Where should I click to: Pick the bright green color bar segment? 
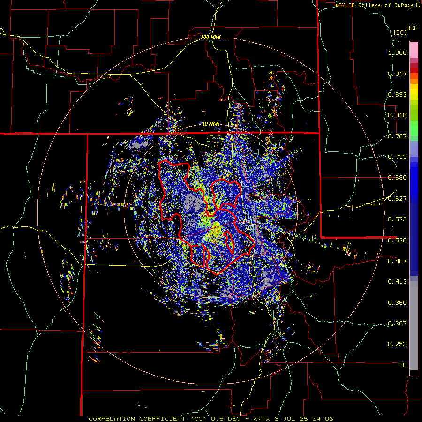(414, 128)
